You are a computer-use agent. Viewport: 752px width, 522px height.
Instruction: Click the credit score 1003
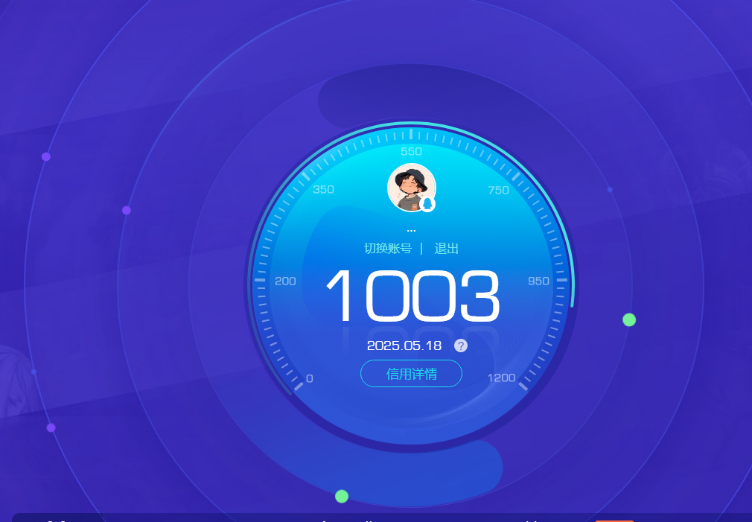point(413,296)
